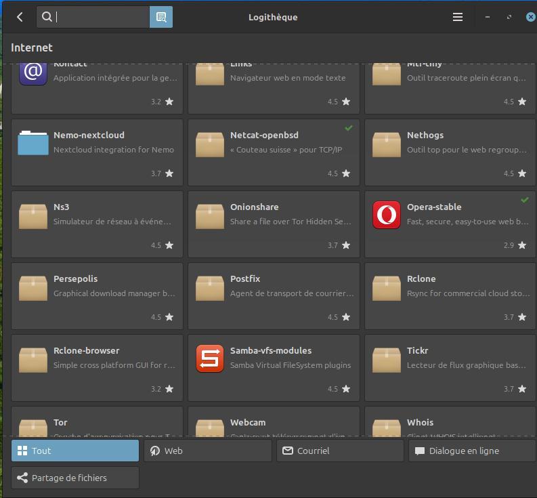Open the Tor title

point(60,422)
